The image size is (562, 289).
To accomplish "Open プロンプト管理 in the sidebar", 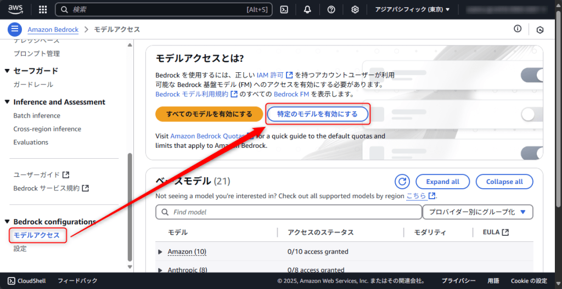I will (x=37, y=54).
